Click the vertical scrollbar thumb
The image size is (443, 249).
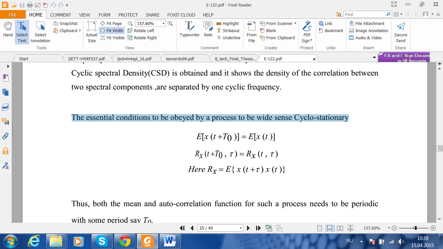[x=440, y=148]
